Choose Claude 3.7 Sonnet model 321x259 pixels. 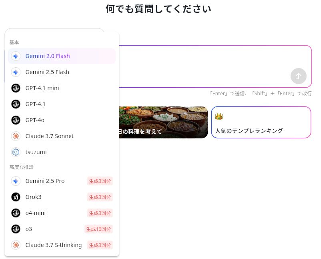(x=62, y=136)
